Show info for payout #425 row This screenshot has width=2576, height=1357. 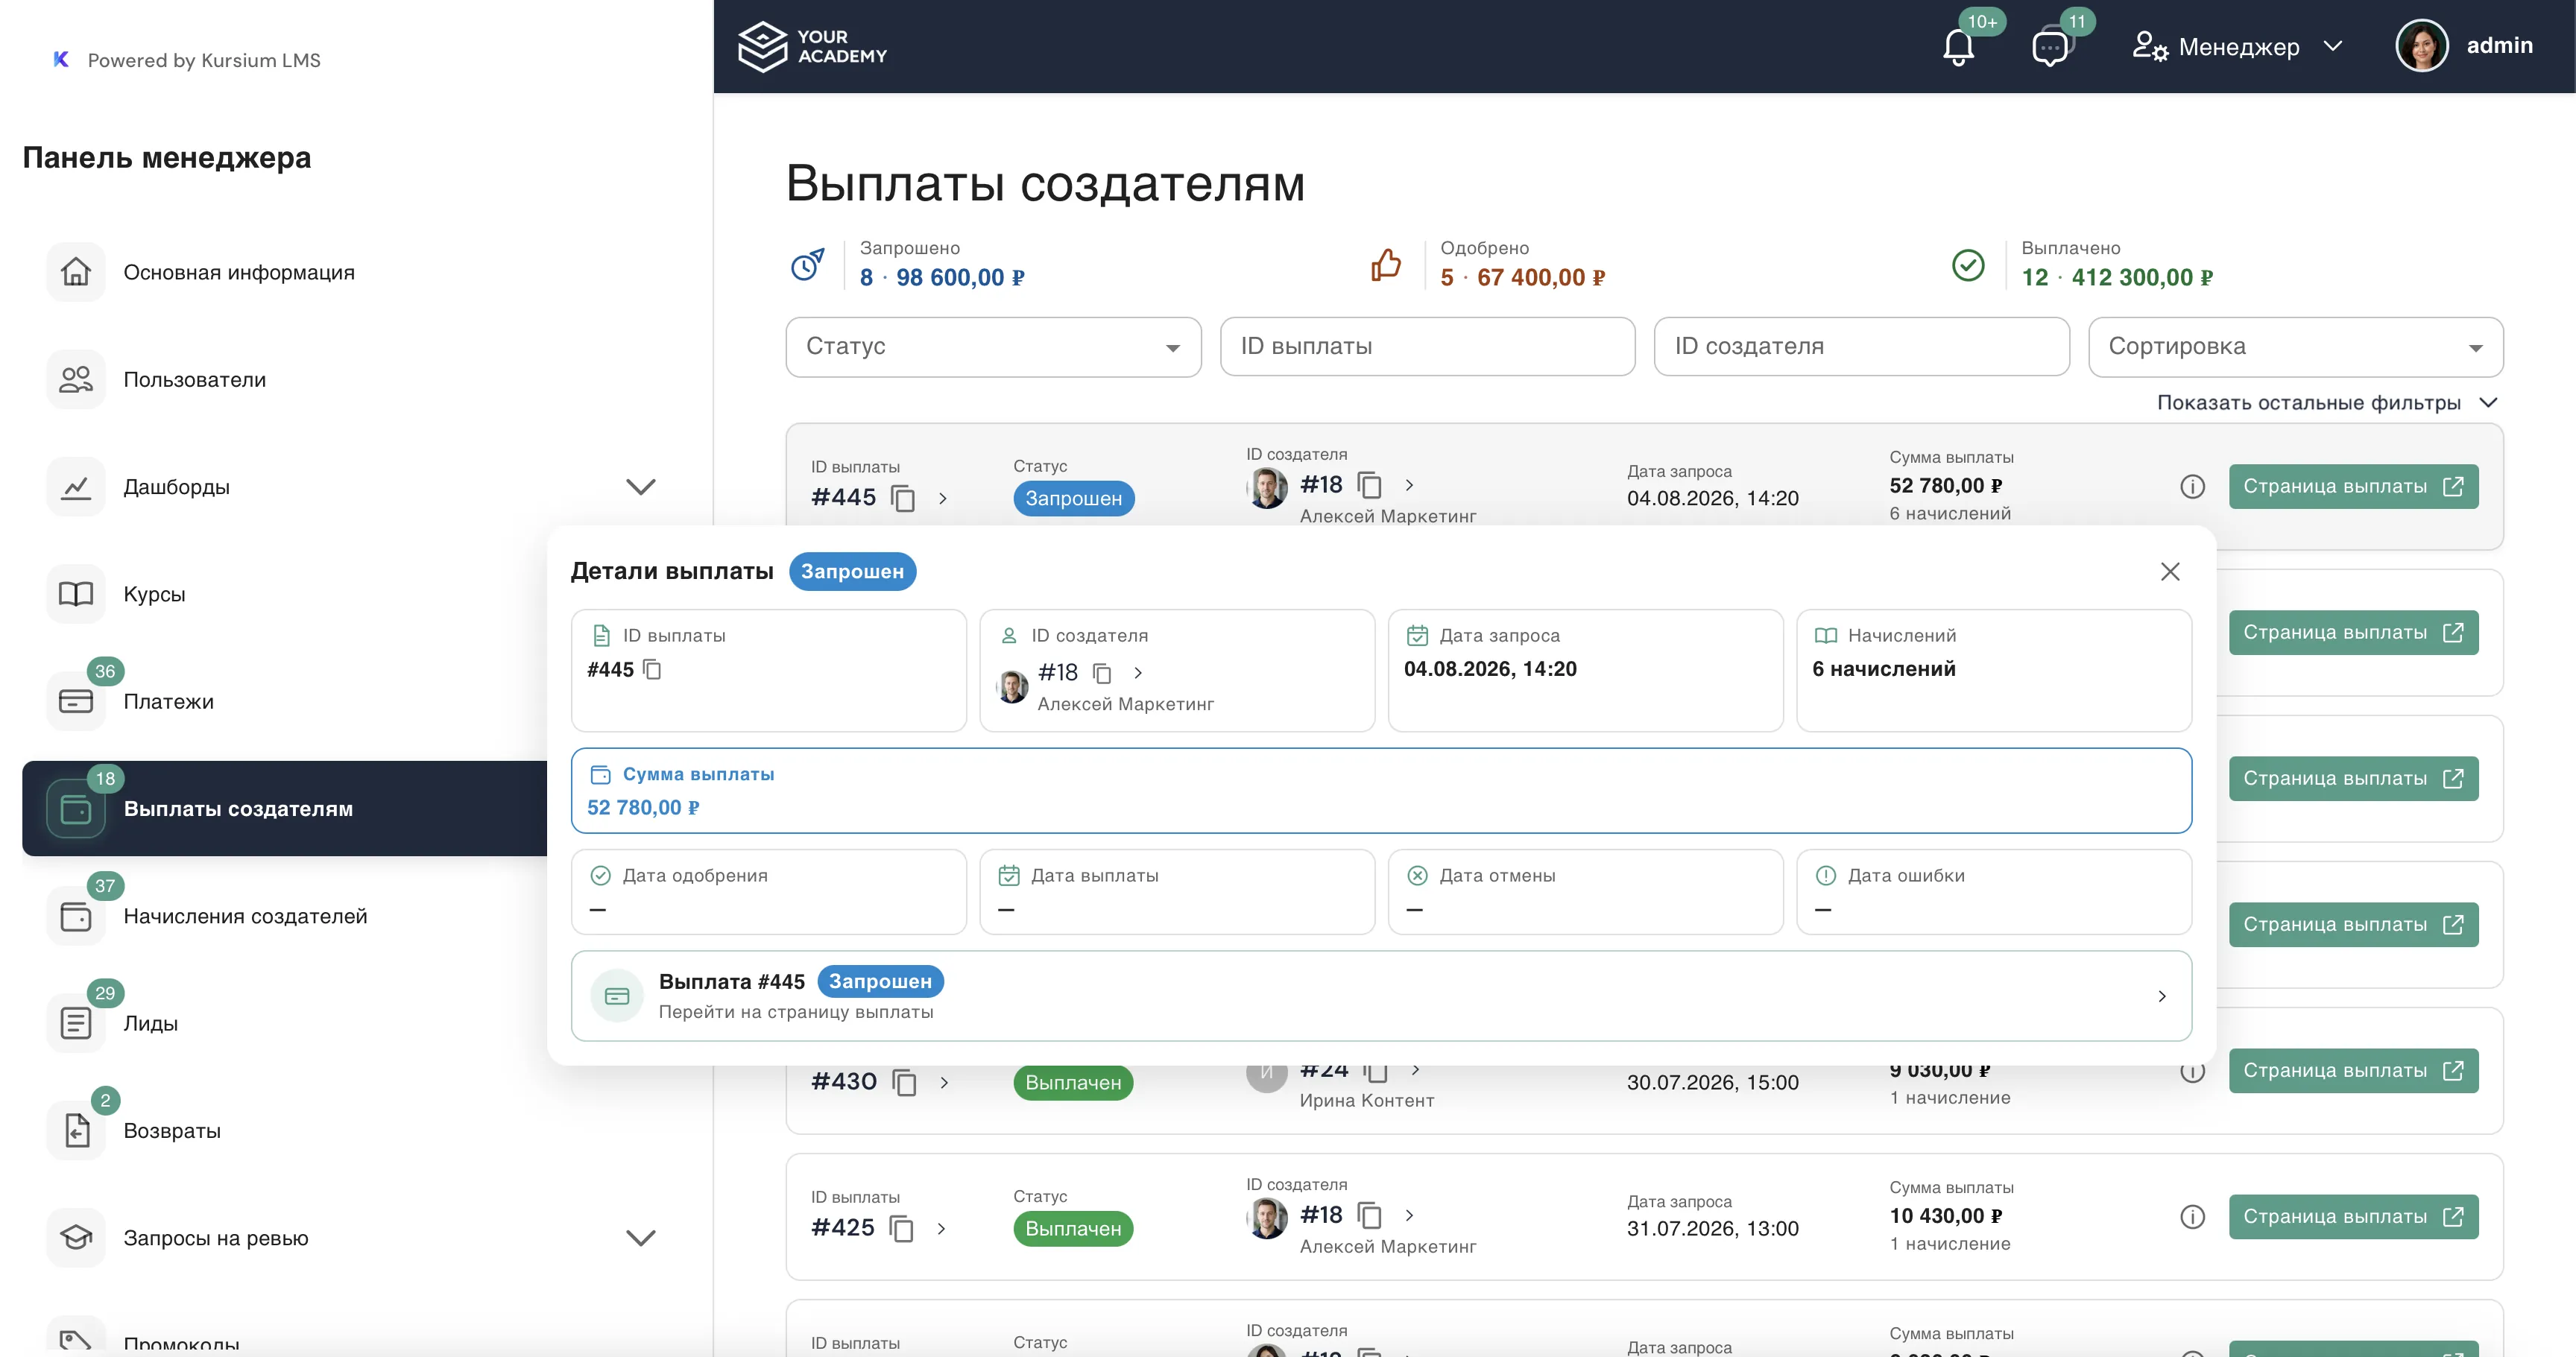pyautogui.click(x=2192, y=1216)
